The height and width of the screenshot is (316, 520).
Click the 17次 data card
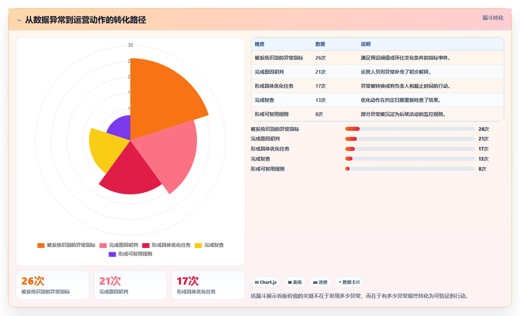click(x=208, y=285)
